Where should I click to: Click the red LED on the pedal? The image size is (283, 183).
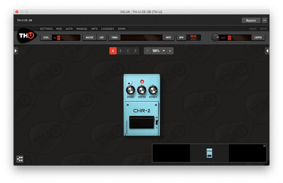click(142, 82)
